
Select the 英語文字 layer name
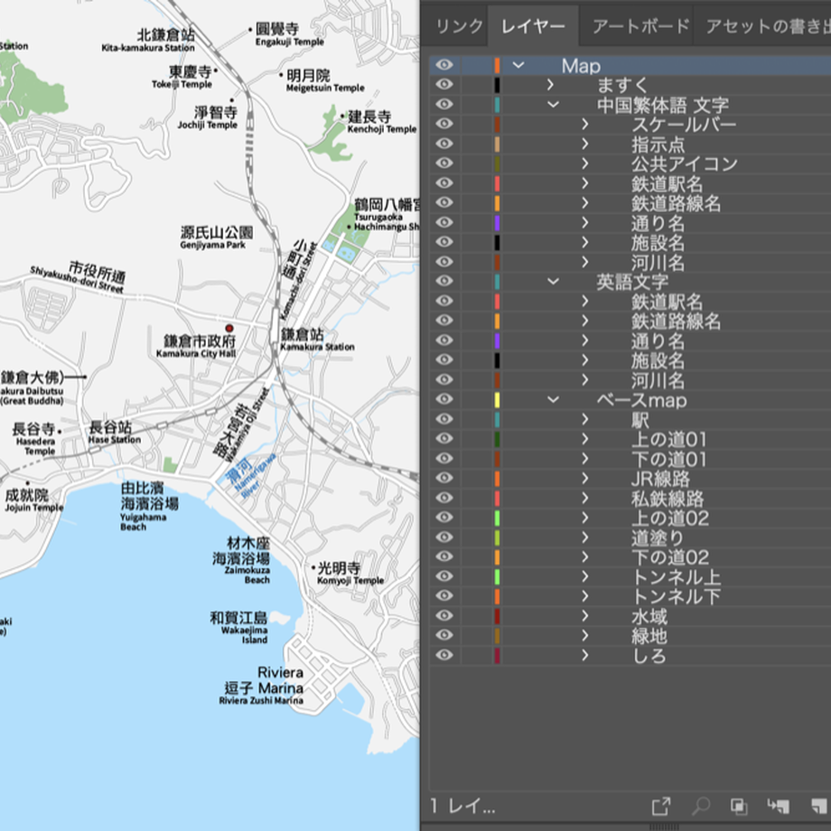tap(632, 282)
